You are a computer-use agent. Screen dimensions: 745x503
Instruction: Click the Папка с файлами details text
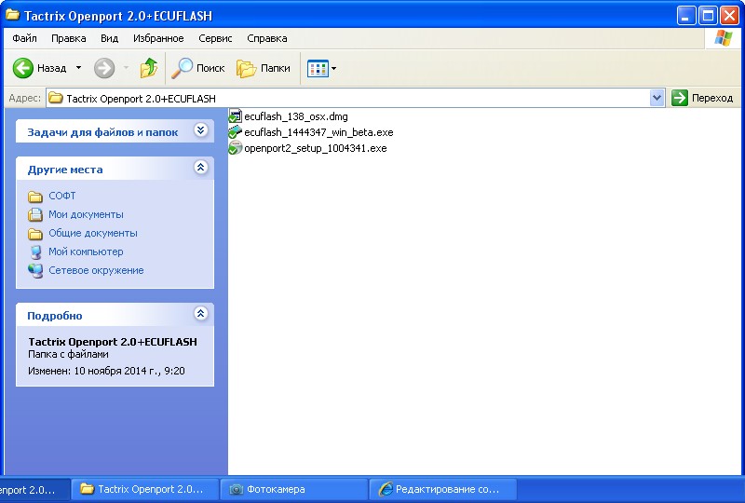pos(68,354)
